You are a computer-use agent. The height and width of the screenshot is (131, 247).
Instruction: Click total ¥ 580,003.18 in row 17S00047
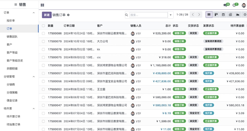coord(162,105)
